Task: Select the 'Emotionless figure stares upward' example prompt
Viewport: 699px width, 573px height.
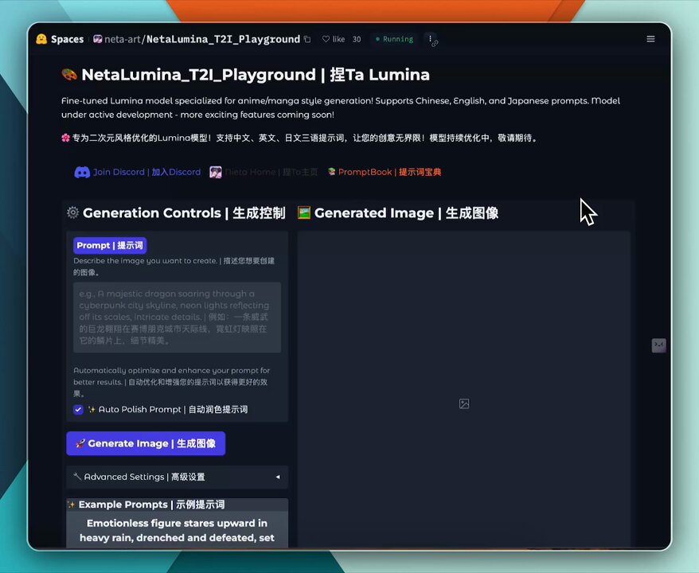Action: [177, 530]
